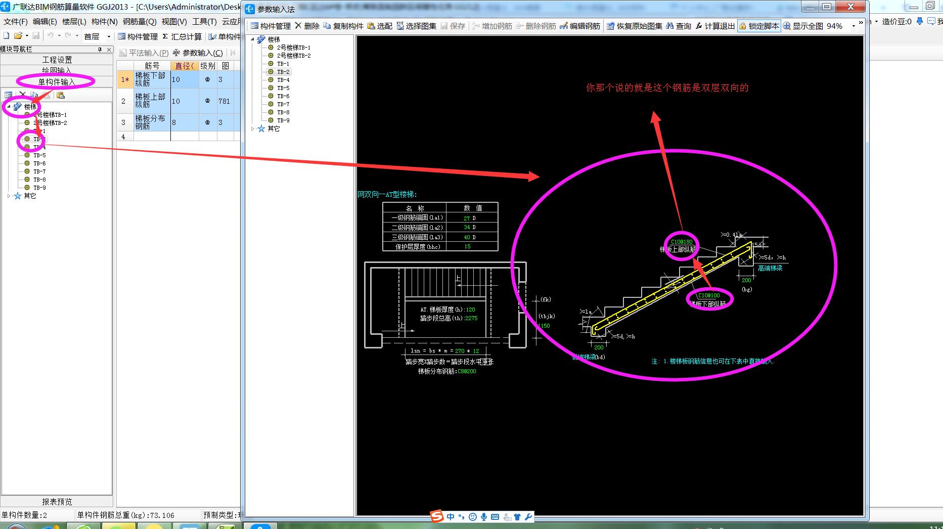943x529 pixels.
Task: Open the 编辑(E) menu
Action: pyautogui.click(x=44, y=21)
